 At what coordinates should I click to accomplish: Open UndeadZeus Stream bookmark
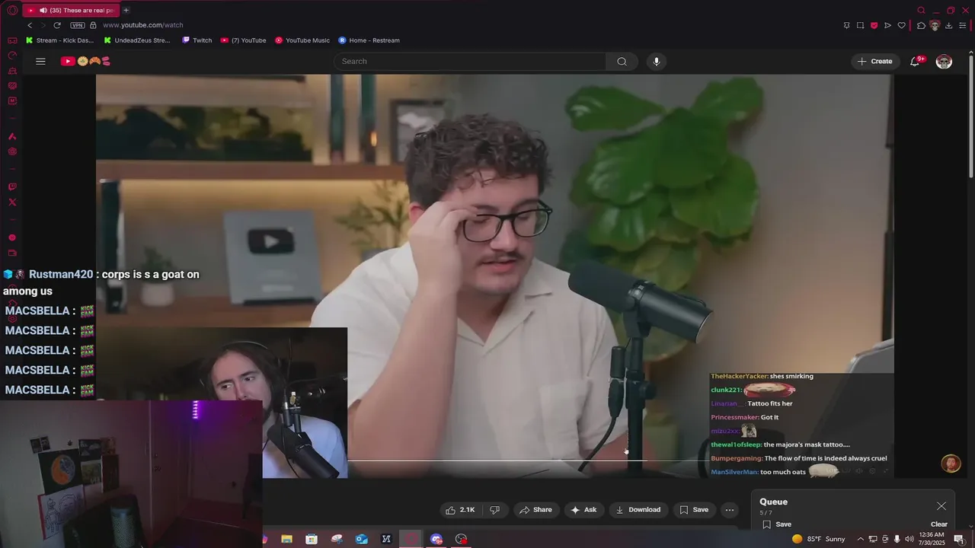click(137, 40)
